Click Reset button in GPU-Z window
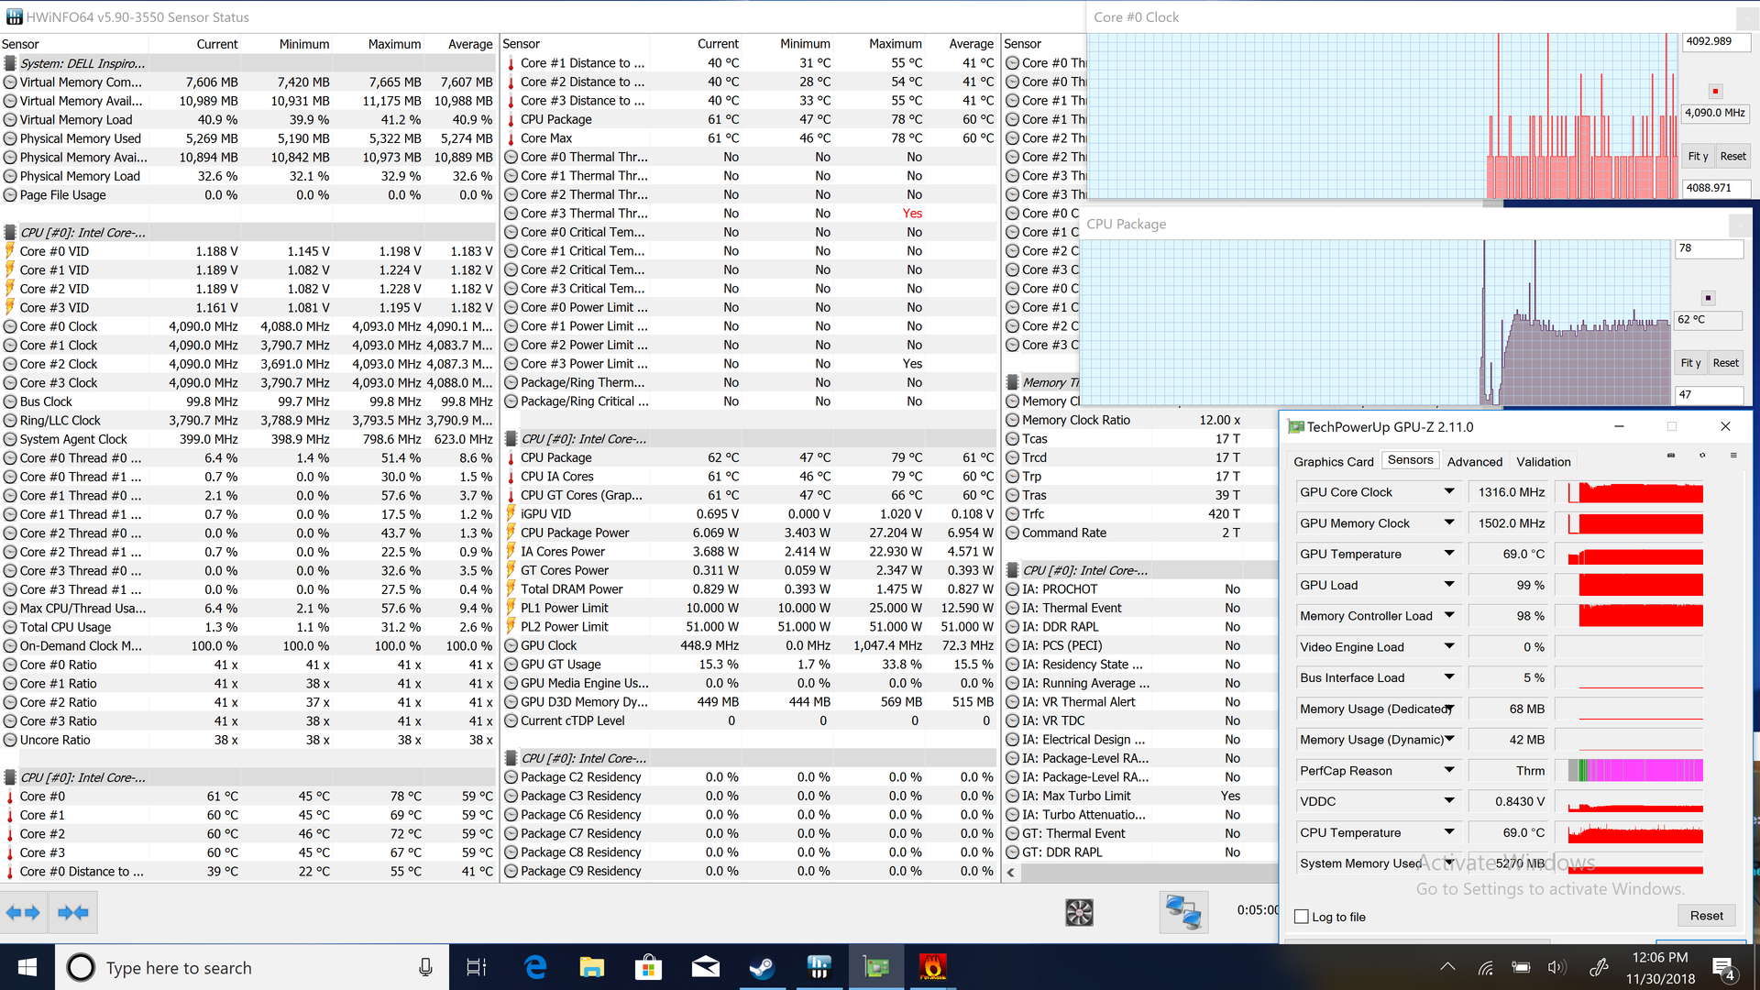The image size is (1760, 990). click(x=1706, y=916)
